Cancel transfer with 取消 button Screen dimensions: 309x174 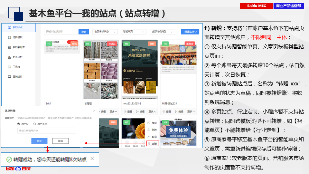pos(61,141)
